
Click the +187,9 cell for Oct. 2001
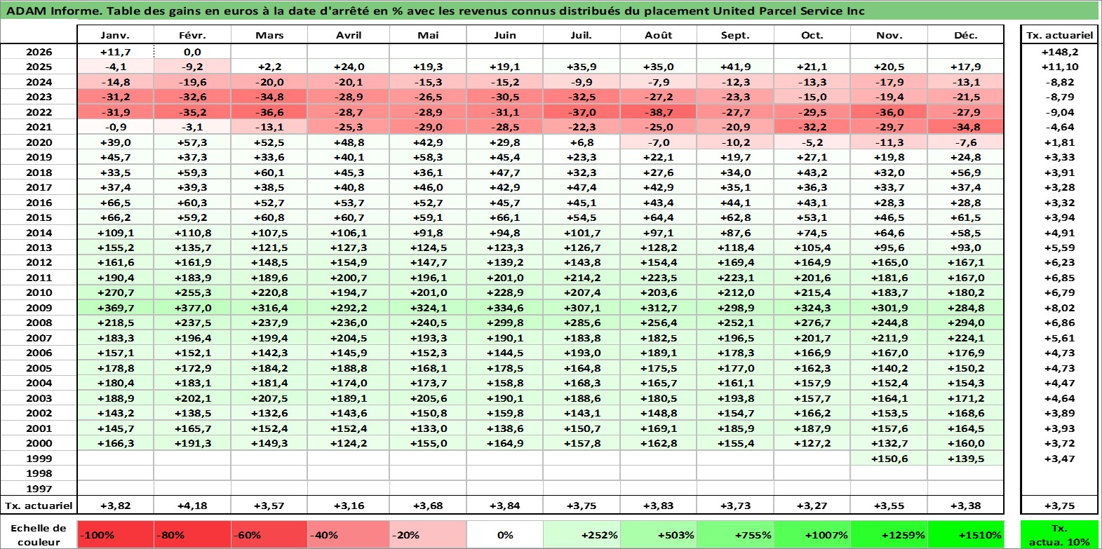coord(812,428)
